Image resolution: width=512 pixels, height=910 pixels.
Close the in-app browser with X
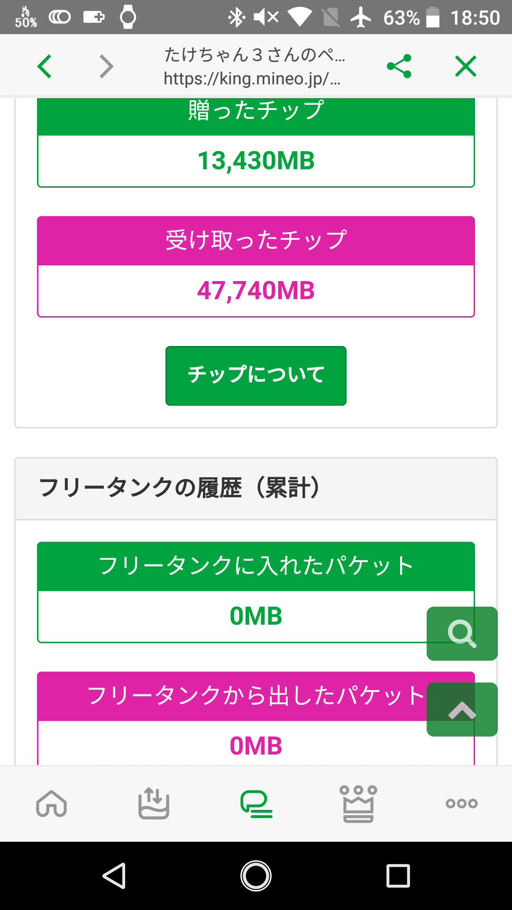466,66
